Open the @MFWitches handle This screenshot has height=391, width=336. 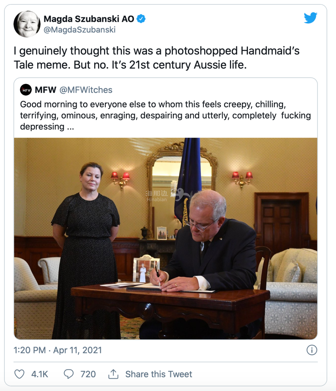point(86,90)
